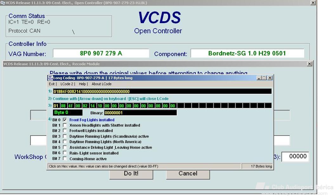Select byte 4 hex value 82

(85, 106)
